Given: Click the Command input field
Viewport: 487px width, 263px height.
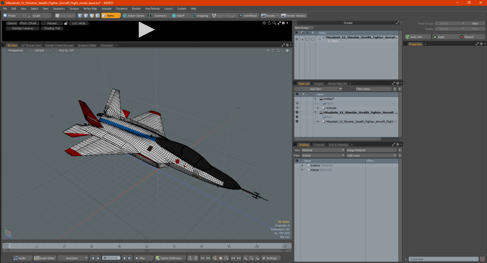Looking at the screenshot, I should pos(444,259).
